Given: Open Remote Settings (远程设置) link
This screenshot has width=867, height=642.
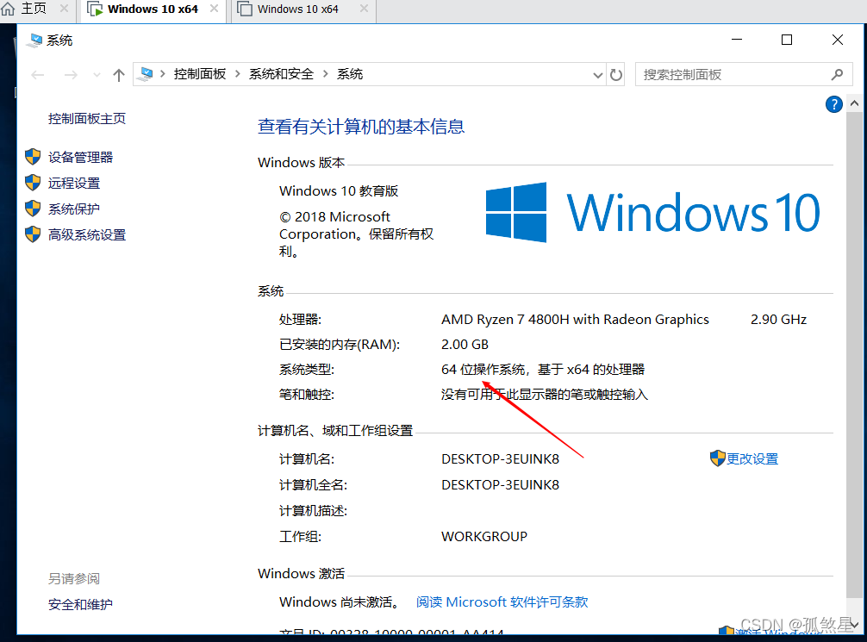Looking at the screenshot, I should (x=73, y=184).
